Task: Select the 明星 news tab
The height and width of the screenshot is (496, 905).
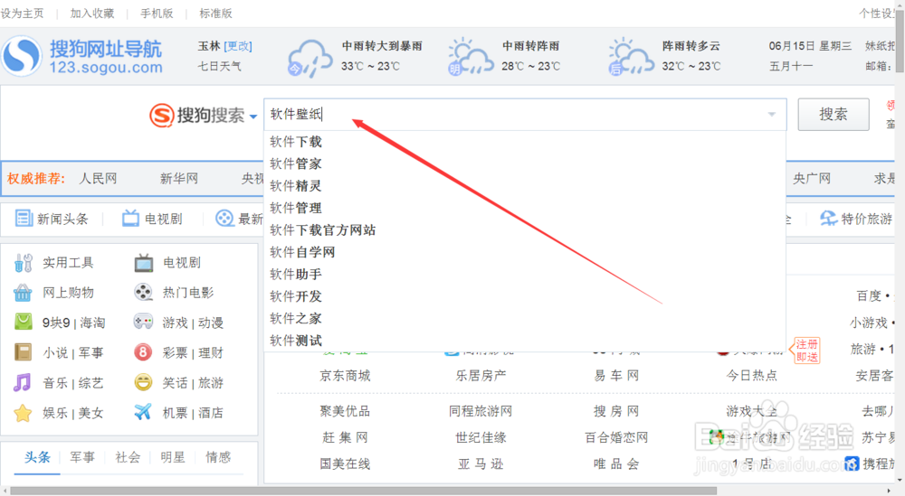Action: click(173, 457)
